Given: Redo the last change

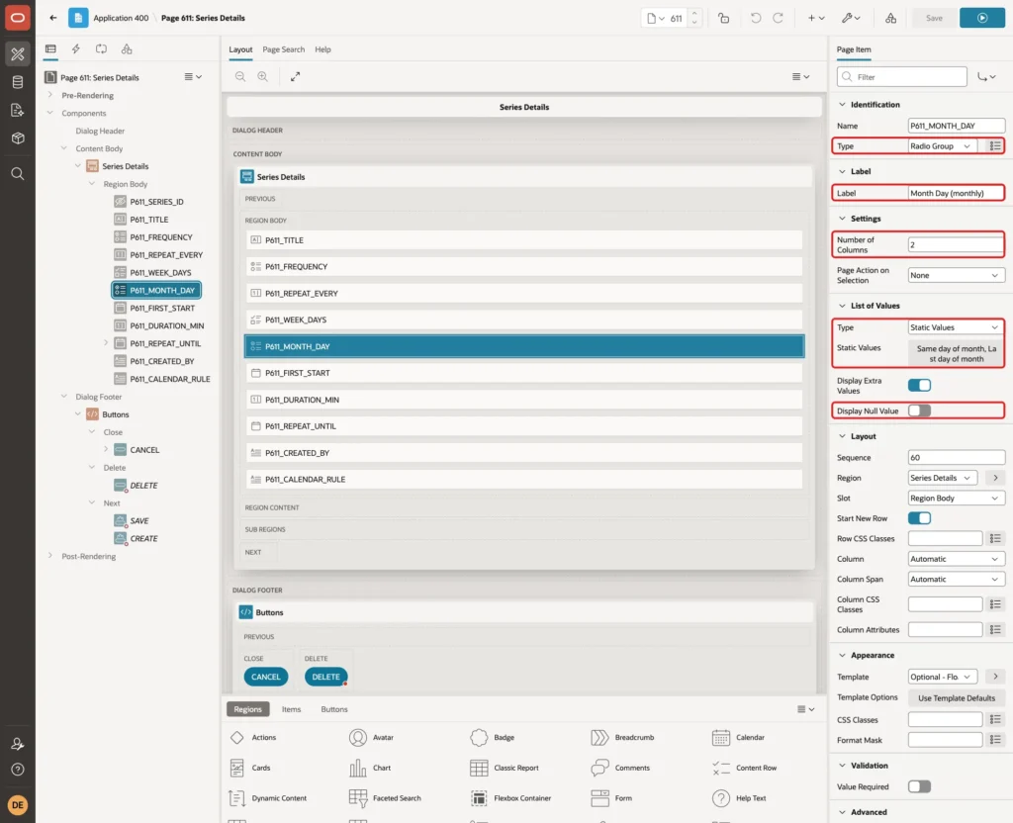Looking at the screenshot, I should point(778,18).
